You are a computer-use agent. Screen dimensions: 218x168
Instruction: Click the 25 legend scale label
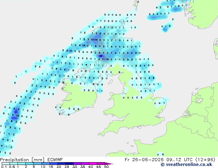click(x=67, y=167)
